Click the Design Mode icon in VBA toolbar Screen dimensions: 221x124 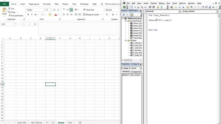172,7
